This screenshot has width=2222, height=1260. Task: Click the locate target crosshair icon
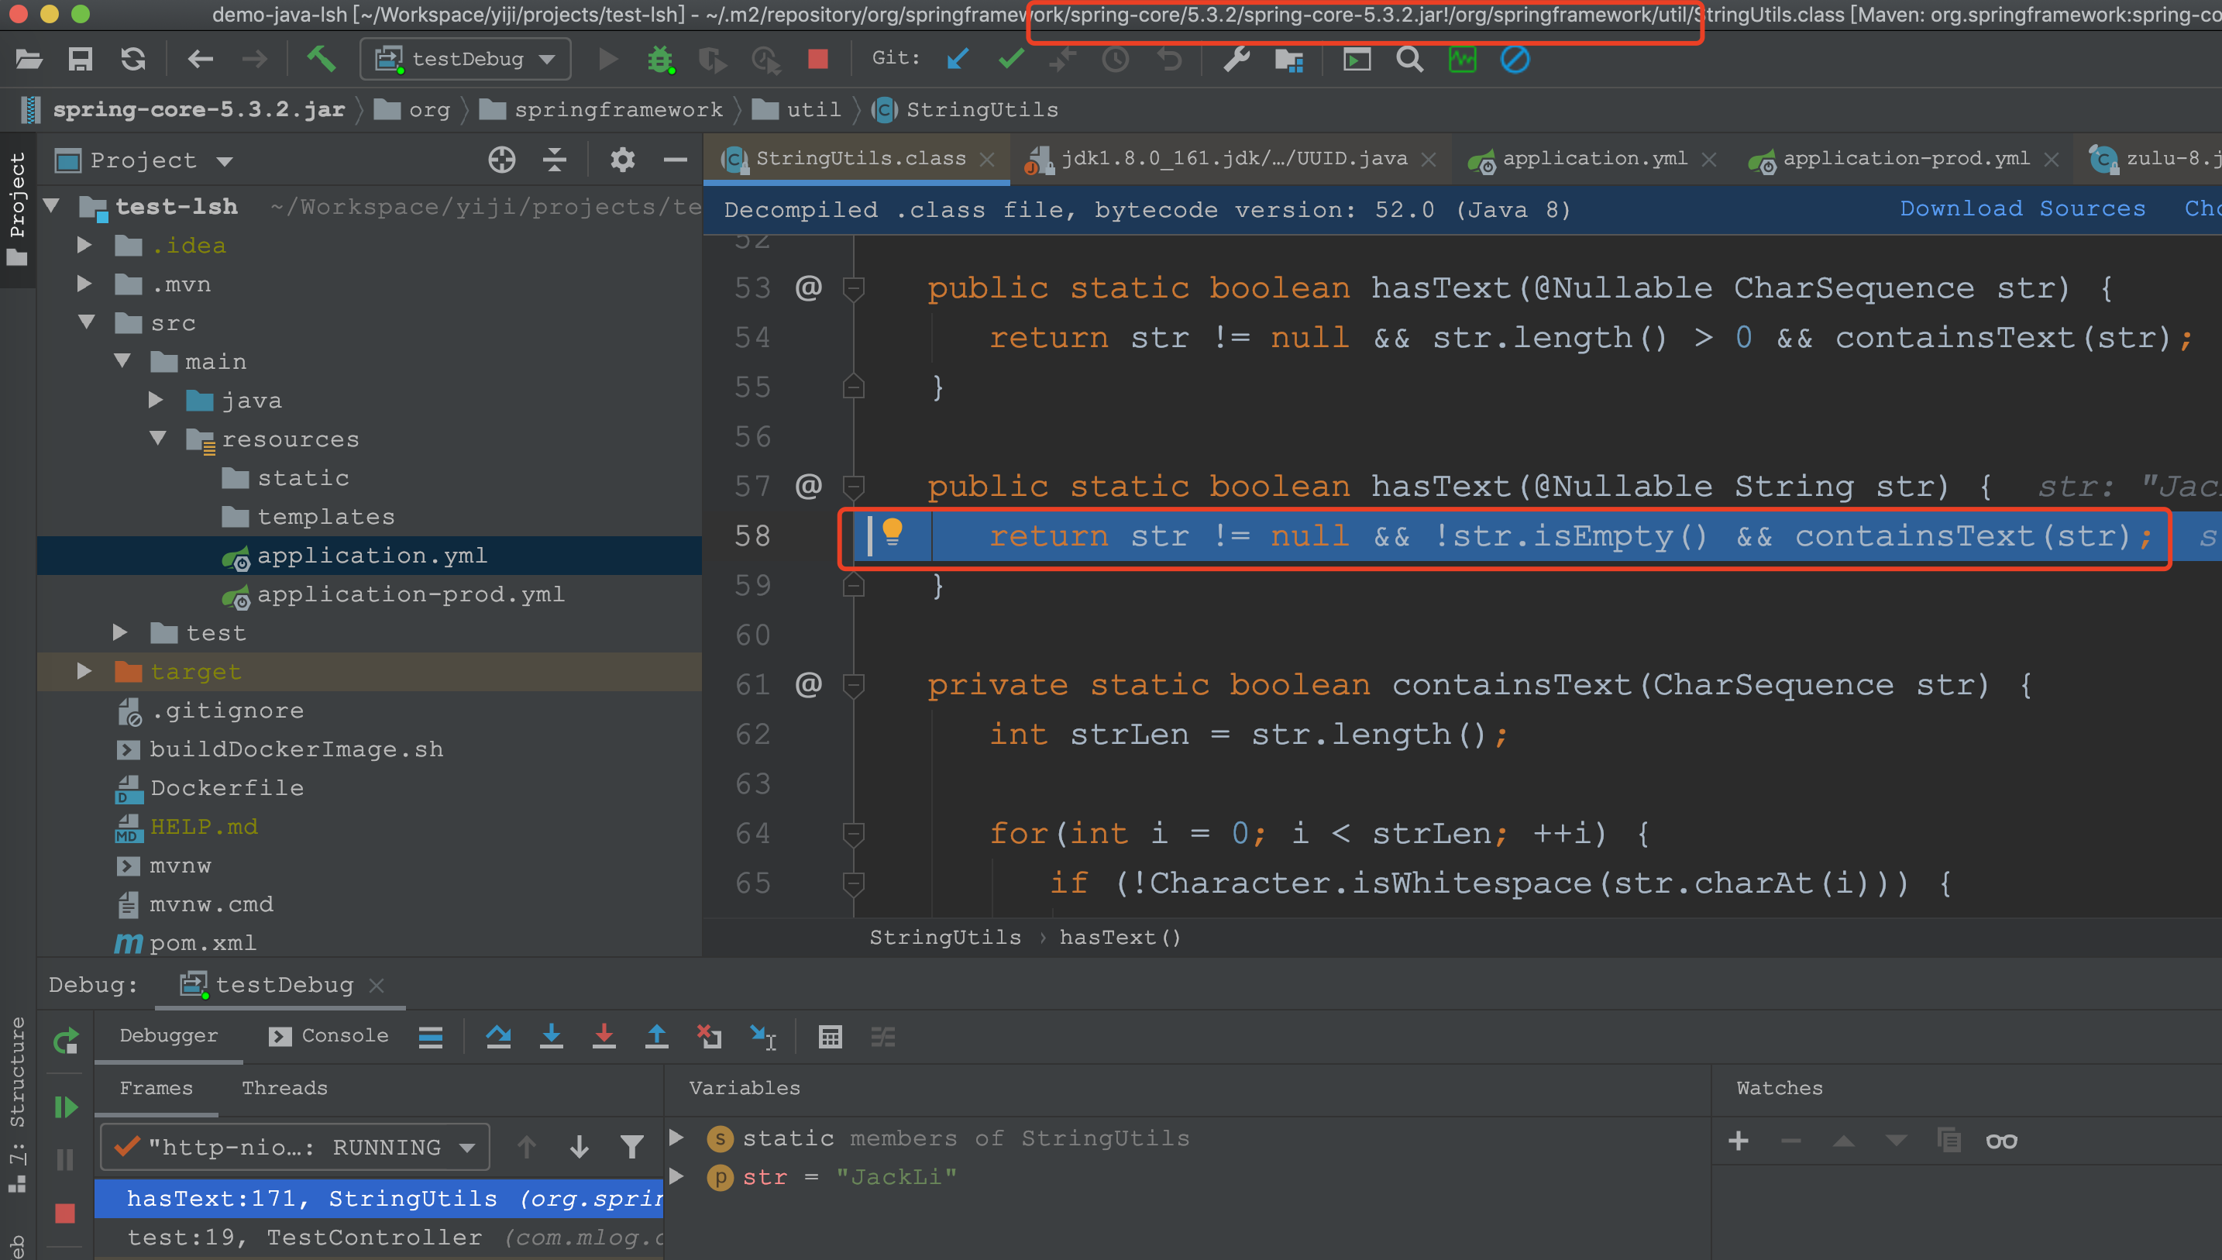(502, 160)
